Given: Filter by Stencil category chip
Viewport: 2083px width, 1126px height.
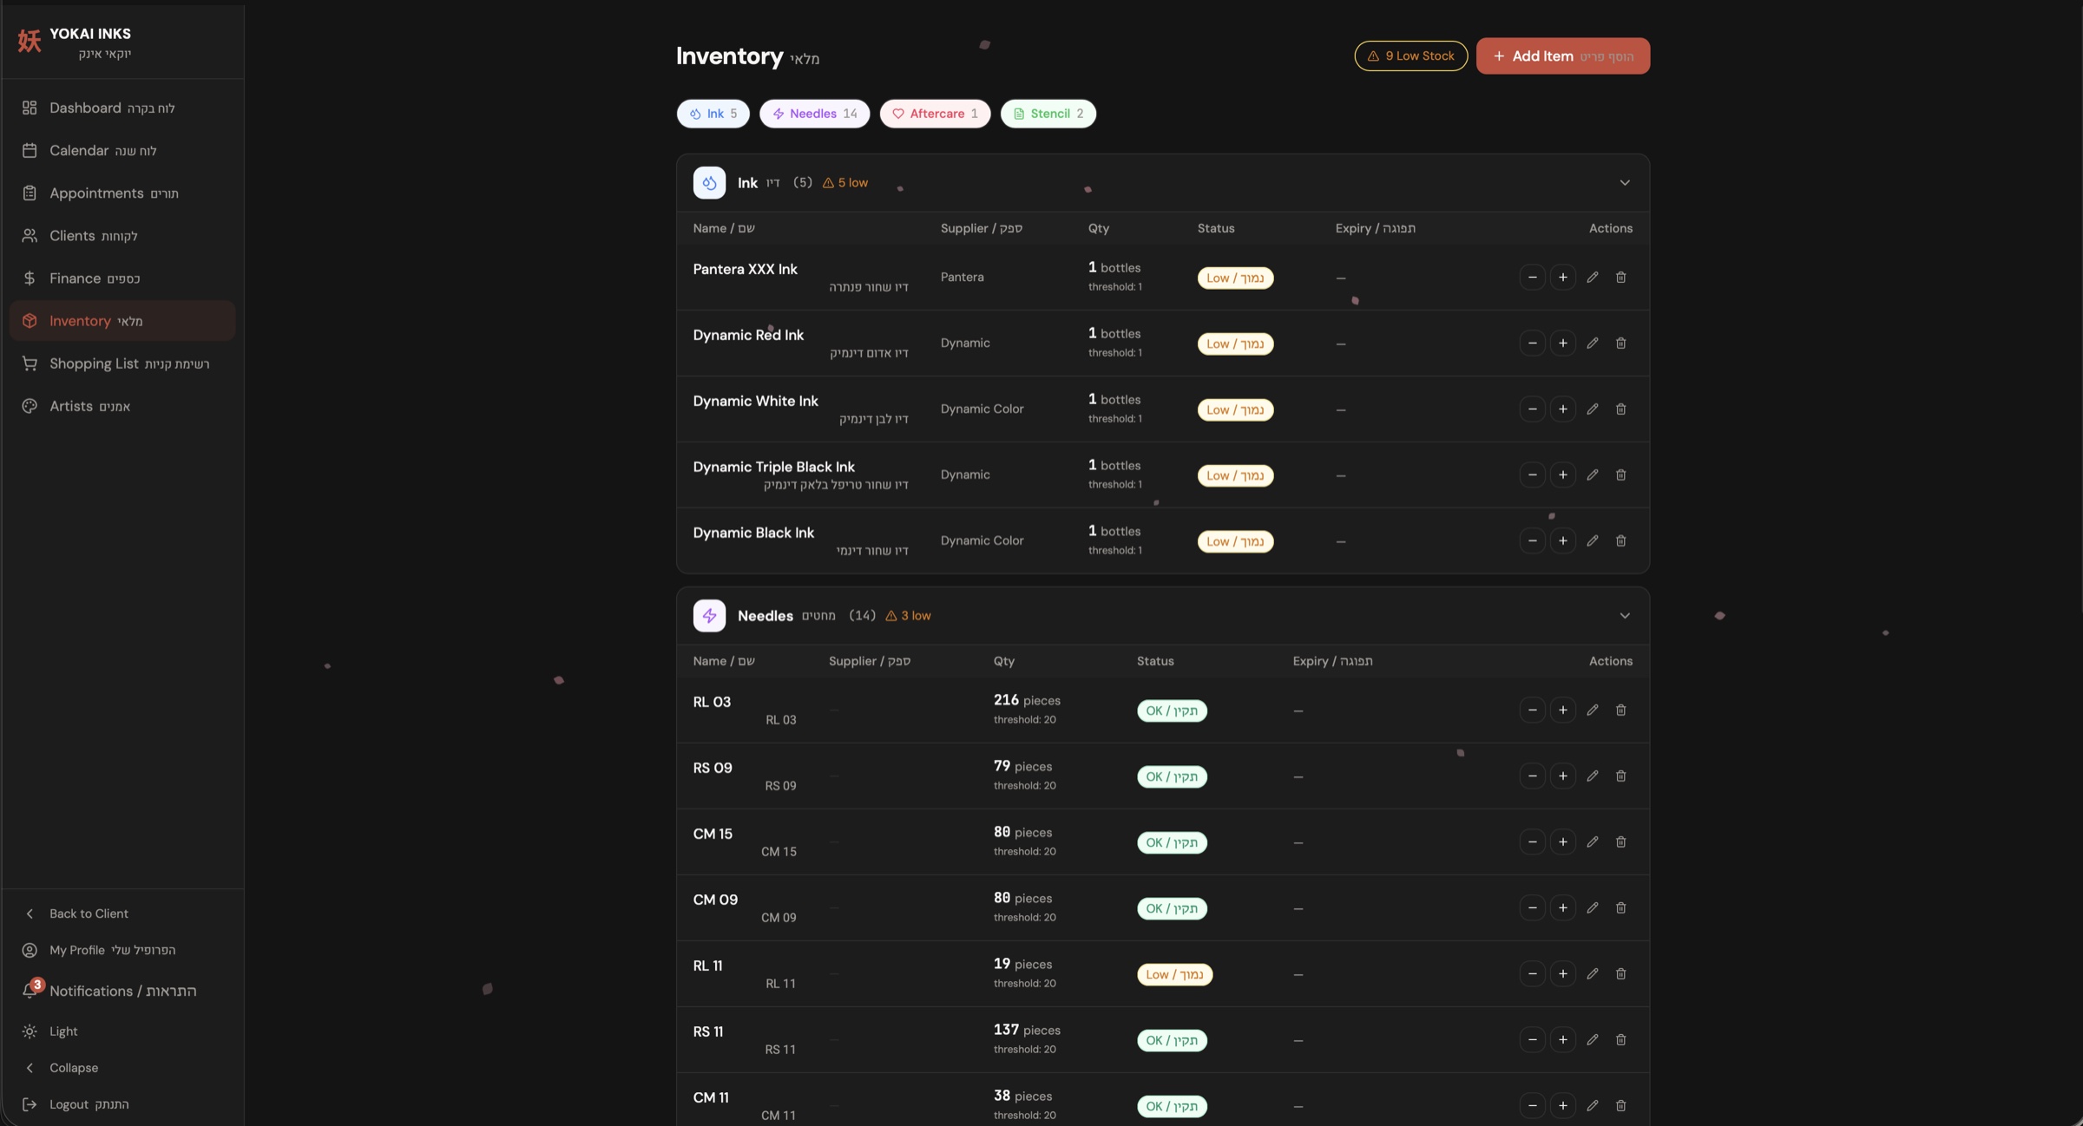Looking at the screenshot, I should click(1048, 114).
